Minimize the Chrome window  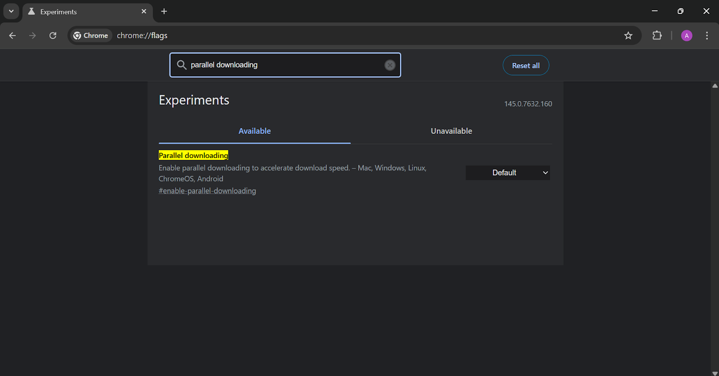tap(655, 11)
